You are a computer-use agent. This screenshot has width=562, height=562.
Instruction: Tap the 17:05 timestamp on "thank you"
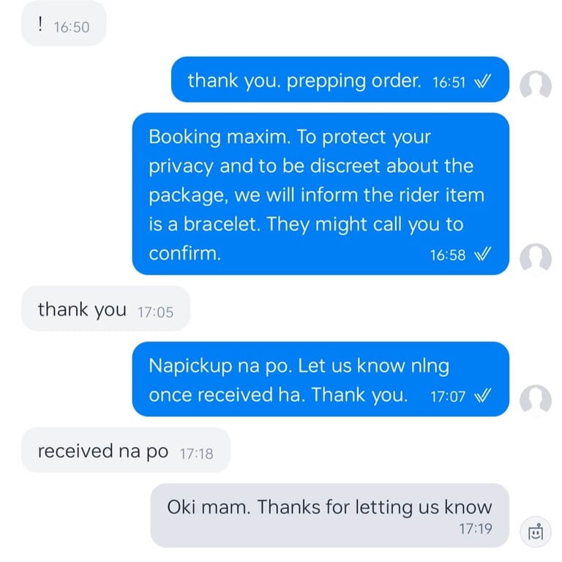coord(155,312)
